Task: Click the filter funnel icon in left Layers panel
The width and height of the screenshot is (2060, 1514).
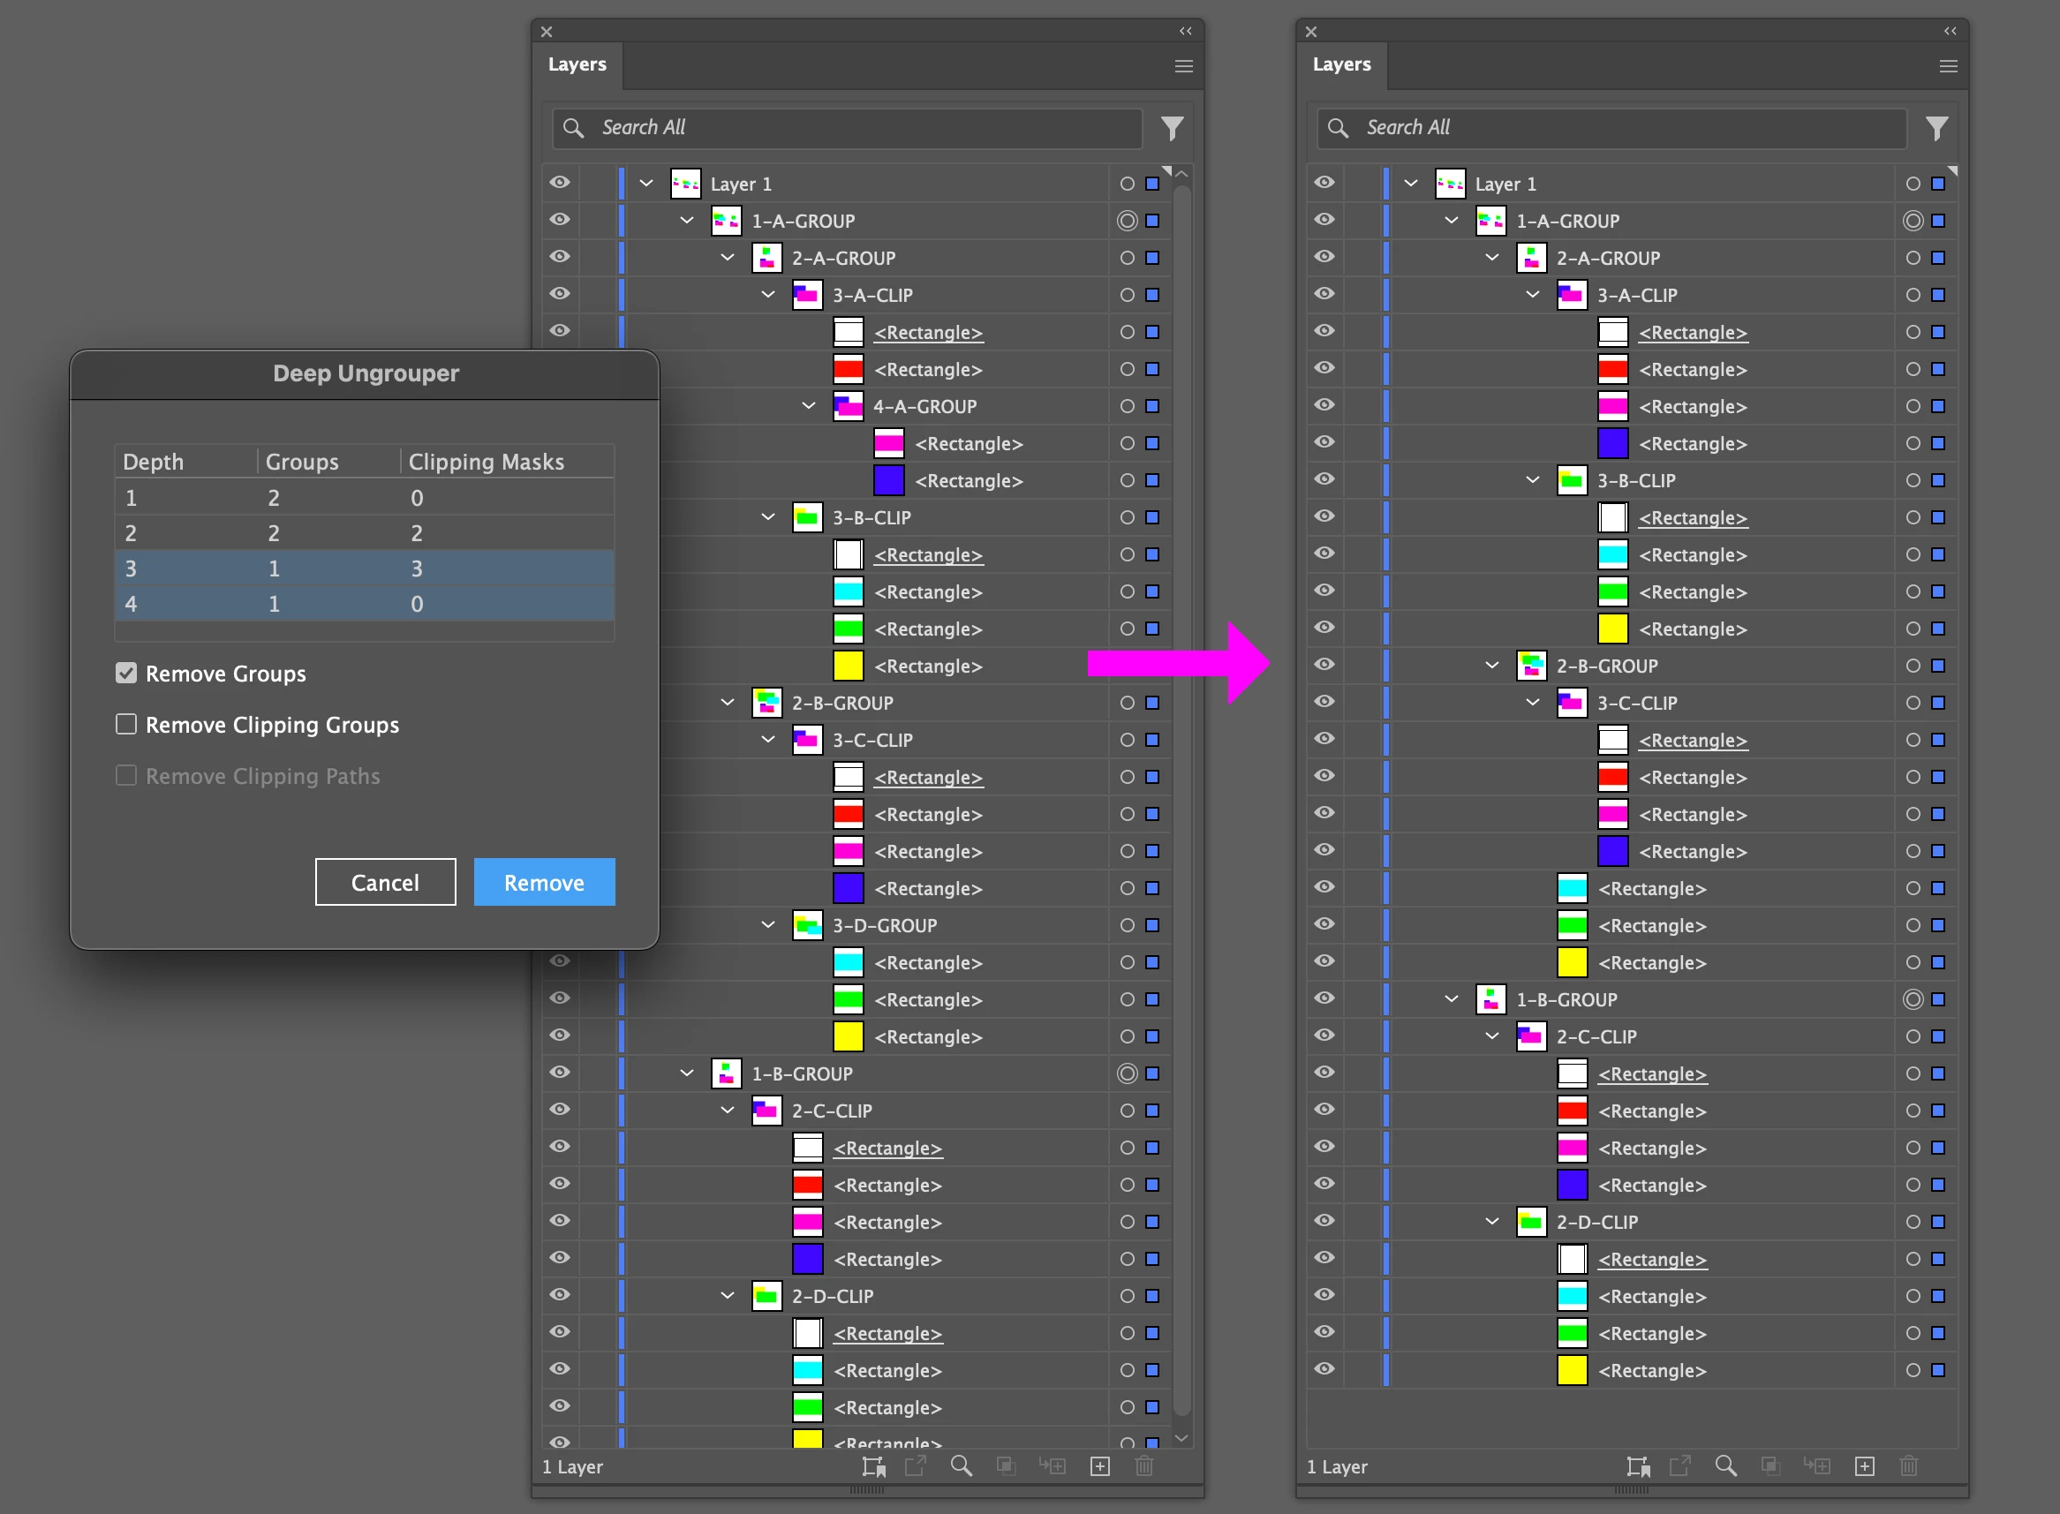Action: tap(1172, 128)
